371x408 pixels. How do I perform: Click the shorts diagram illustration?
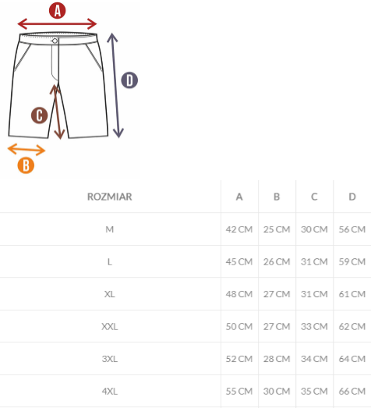pos(58,85)
